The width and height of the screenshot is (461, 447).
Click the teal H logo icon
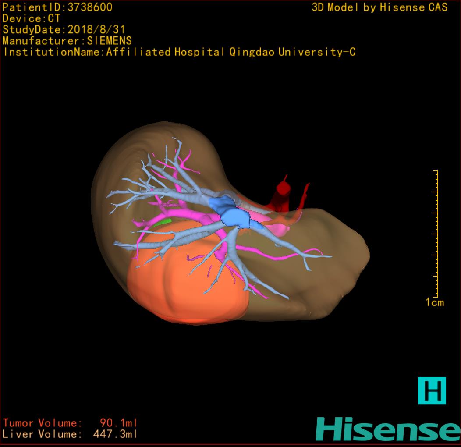click(432, 390)
